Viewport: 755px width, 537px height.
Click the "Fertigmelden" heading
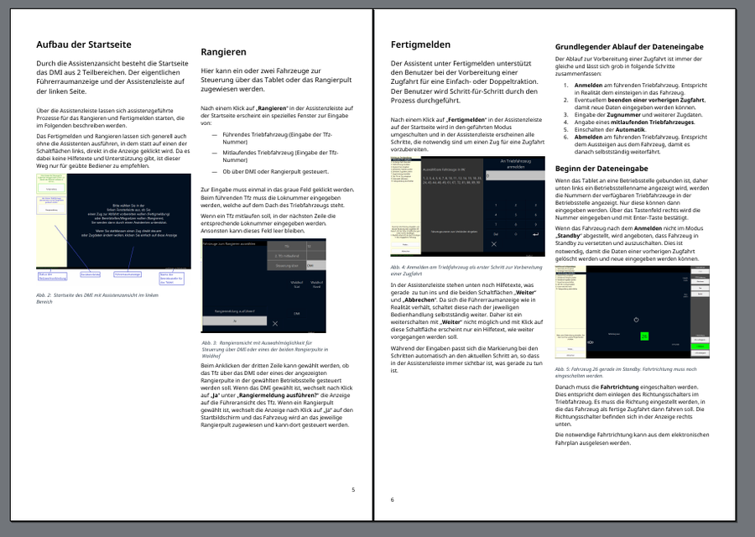point(420,44)
